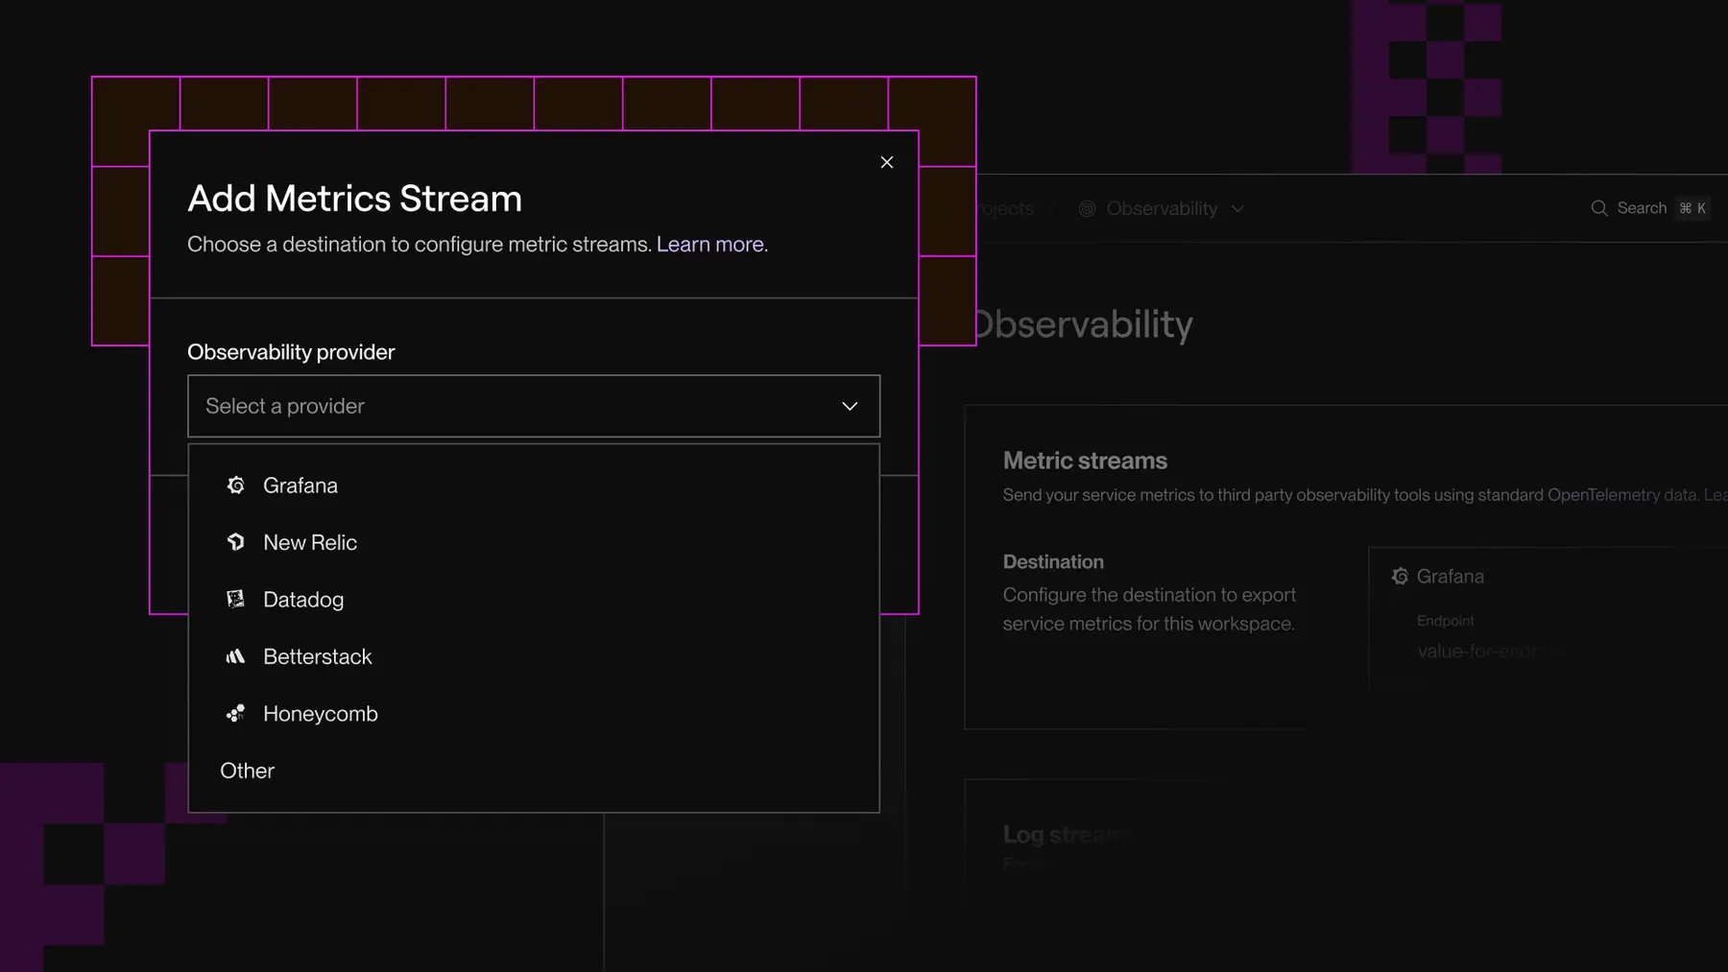
Task: Click the New Relic provider icon
Action: pyautogui.click(x=236, y=542)
